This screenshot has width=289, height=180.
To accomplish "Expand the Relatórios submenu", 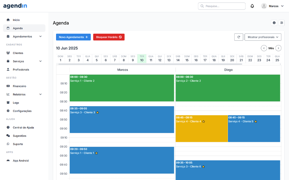I will [40, 94].
